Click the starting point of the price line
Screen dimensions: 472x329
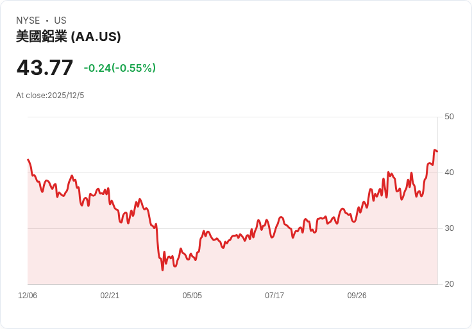coord(28,160)
